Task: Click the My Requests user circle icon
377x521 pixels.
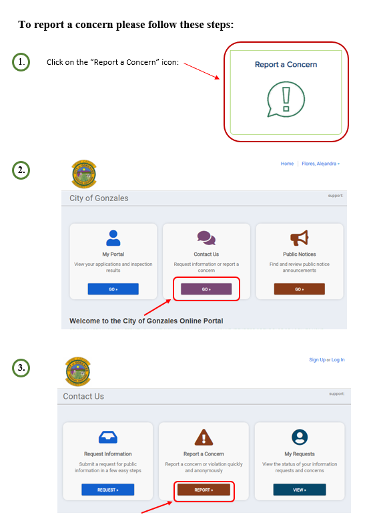Action: (300, 438)
